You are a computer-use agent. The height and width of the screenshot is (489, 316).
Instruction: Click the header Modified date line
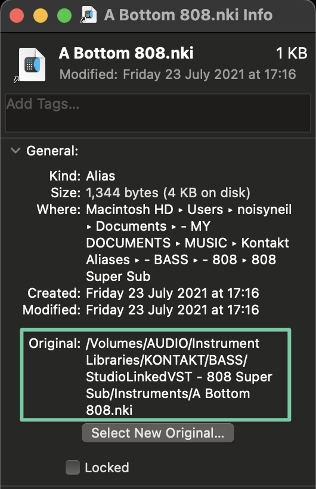click(178, 75)
